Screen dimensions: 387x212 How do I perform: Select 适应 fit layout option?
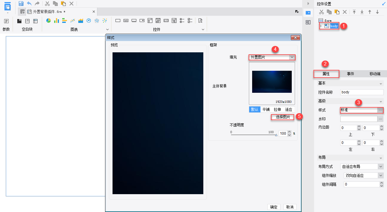coord(288,109)
